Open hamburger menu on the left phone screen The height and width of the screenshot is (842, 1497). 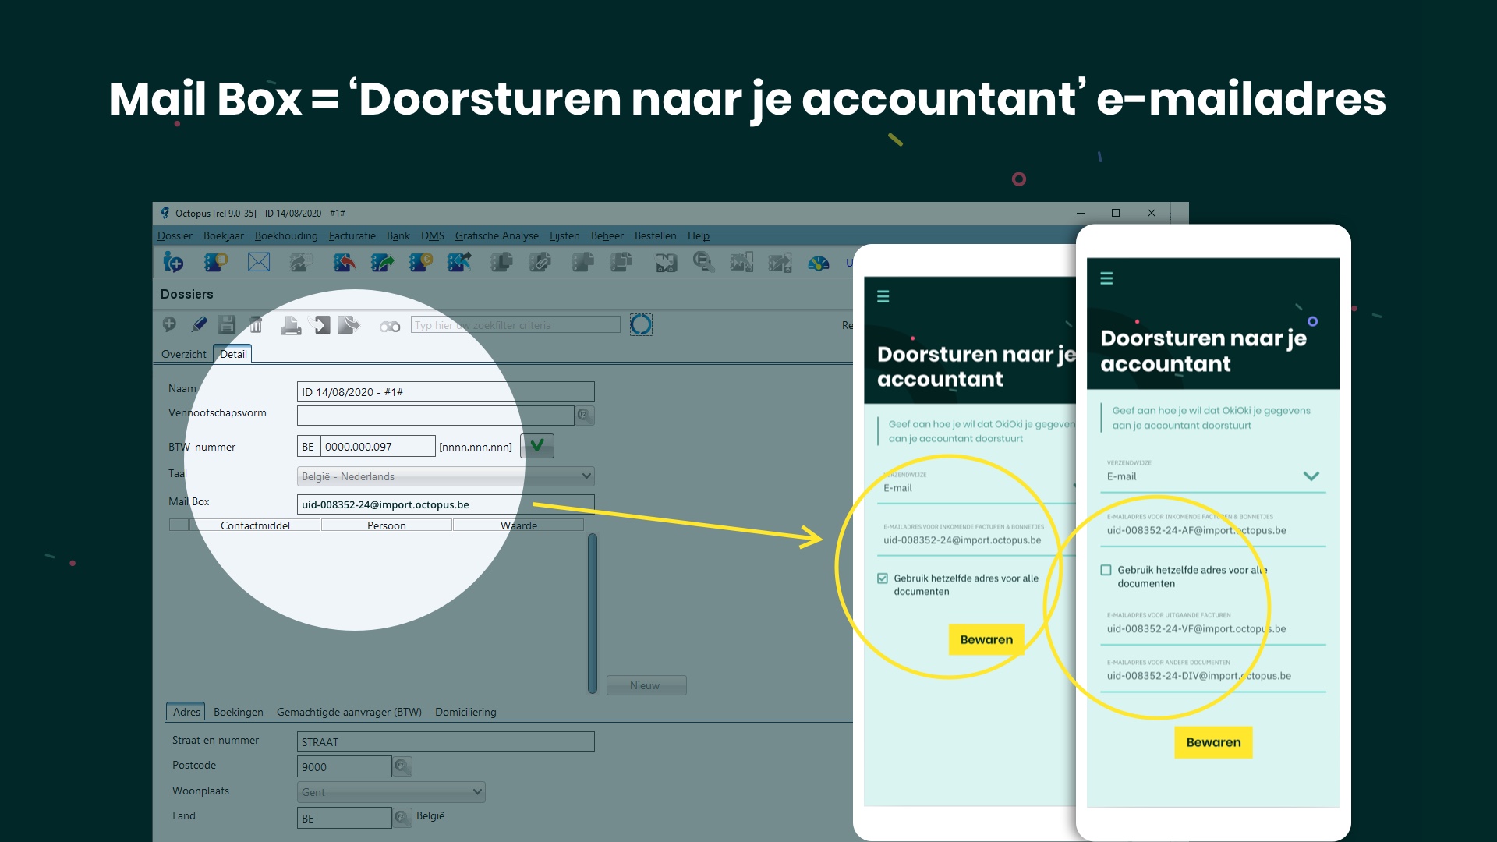coord(883,296)
